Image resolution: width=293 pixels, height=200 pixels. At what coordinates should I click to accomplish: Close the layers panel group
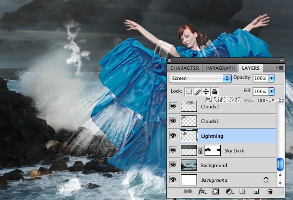tap(169, 60)
